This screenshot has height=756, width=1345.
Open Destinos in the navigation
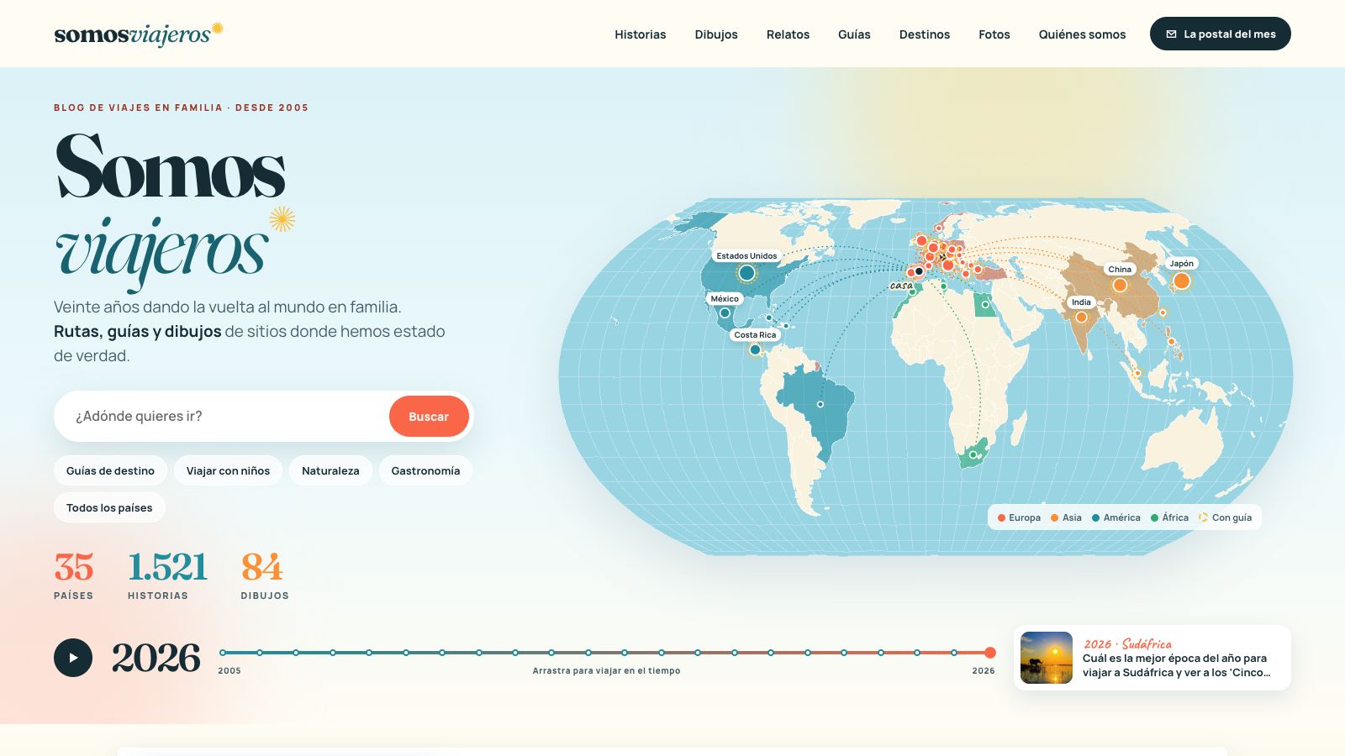point(925,34)
